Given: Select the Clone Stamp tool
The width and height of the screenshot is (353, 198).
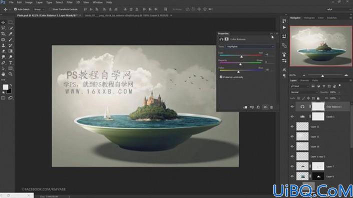Looking at the screenshot, I should [3, 45].
